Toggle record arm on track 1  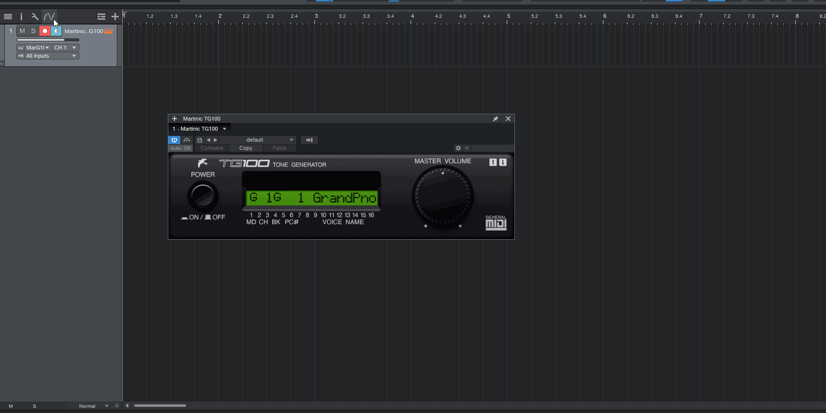45,31
